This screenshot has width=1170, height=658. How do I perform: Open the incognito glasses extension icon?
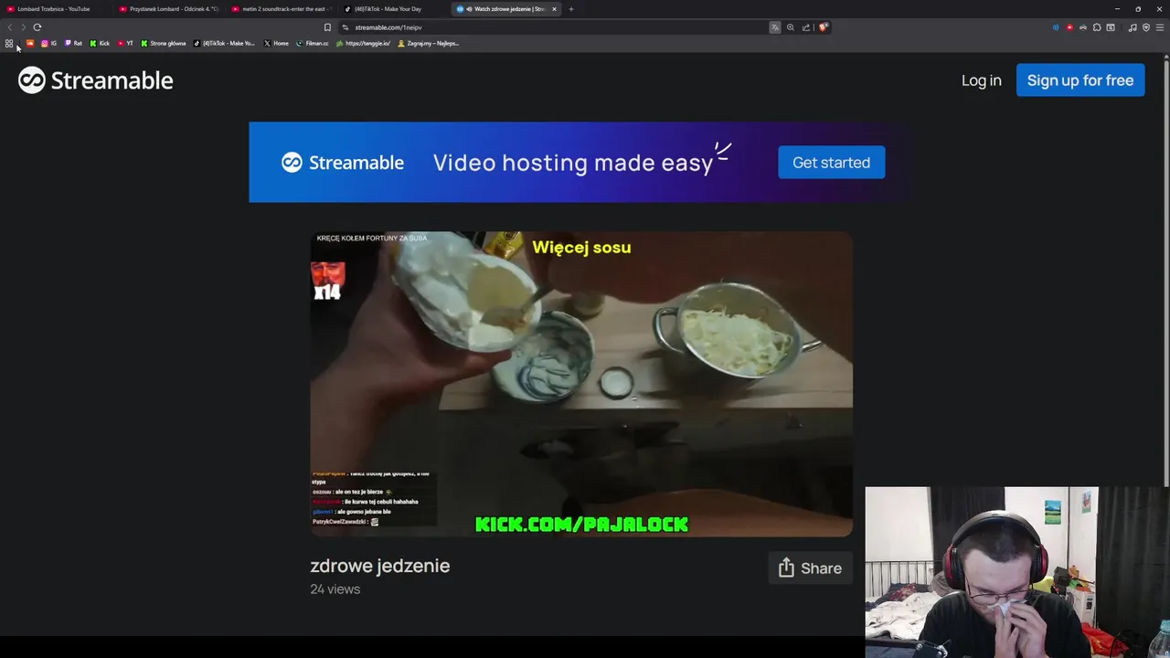coord(1083,27)
